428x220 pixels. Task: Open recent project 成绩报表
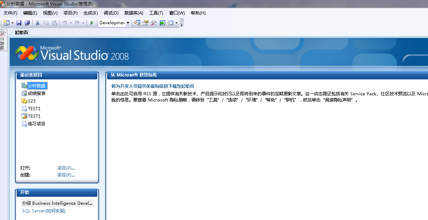point(37,93)
